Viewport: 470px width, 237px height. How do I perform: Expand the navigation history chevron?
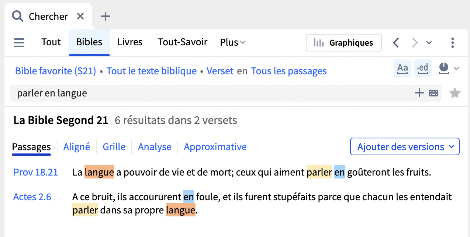click(429, 43)
